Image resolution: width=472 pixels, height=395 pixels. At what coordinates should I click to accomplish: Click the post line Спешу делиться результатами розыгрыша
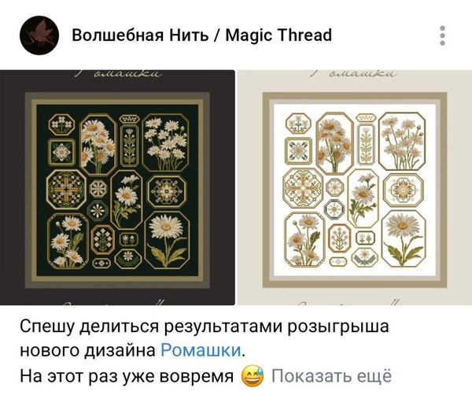[x=205, y=326]
